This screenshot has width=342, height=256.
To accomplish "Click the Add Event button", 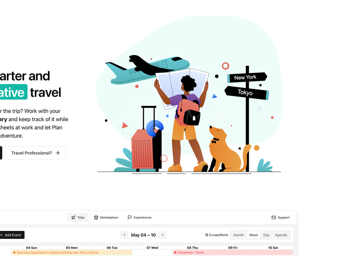I will pos(12,235).
